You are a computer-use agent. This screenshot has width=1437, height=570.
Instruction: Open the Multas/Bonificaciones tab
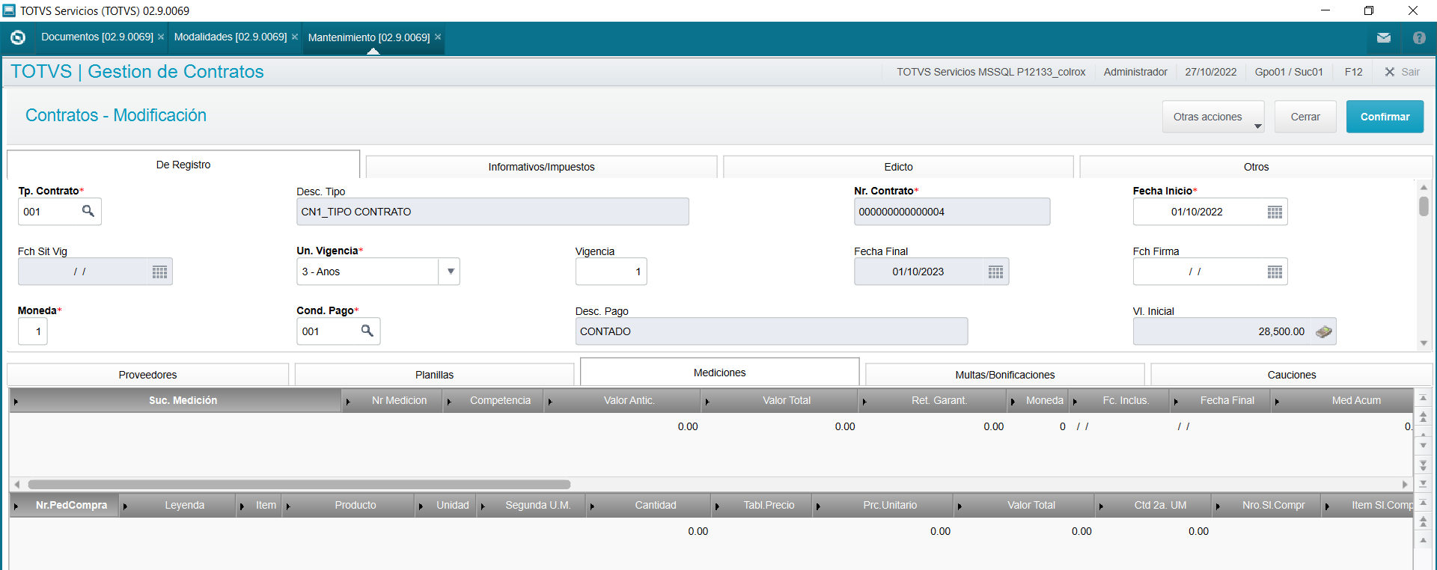pyautogui.click(x=1004, y=375)
